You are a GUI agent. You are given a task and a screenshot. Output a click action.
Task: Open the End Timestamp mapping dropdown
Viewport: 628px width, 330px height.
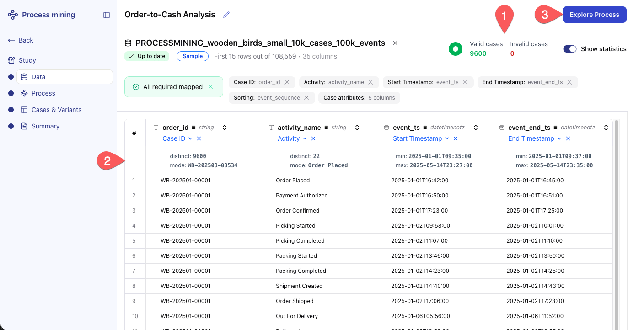(535, 138)
